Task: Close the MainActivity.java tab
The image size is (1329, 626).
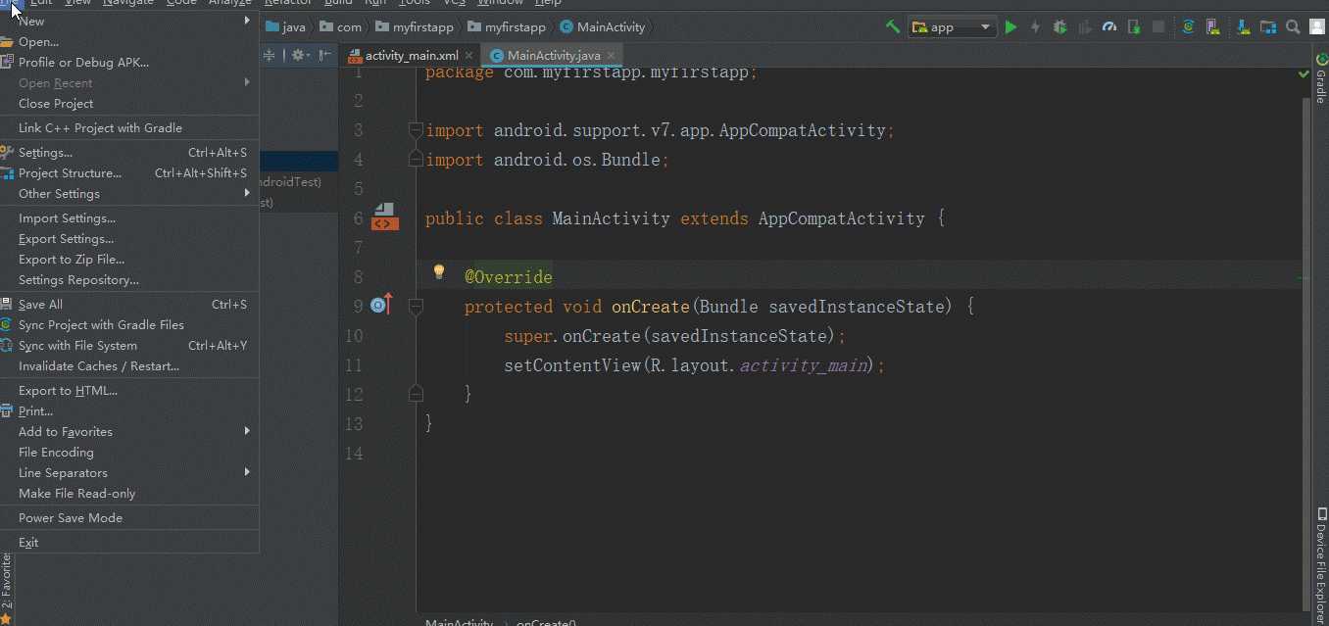Action: point(612,56)
